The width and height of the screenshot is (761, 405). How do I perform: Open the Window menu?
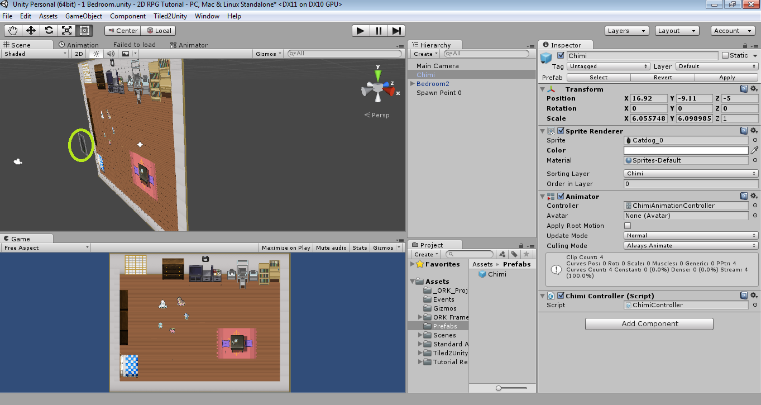click(207, 16)
